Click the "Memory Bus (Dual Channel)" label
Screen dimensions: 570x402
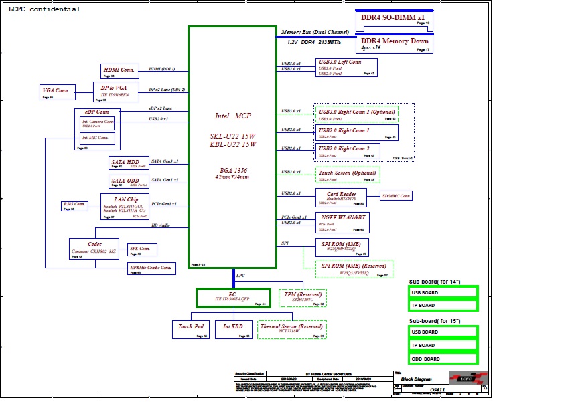click(315, 32)
